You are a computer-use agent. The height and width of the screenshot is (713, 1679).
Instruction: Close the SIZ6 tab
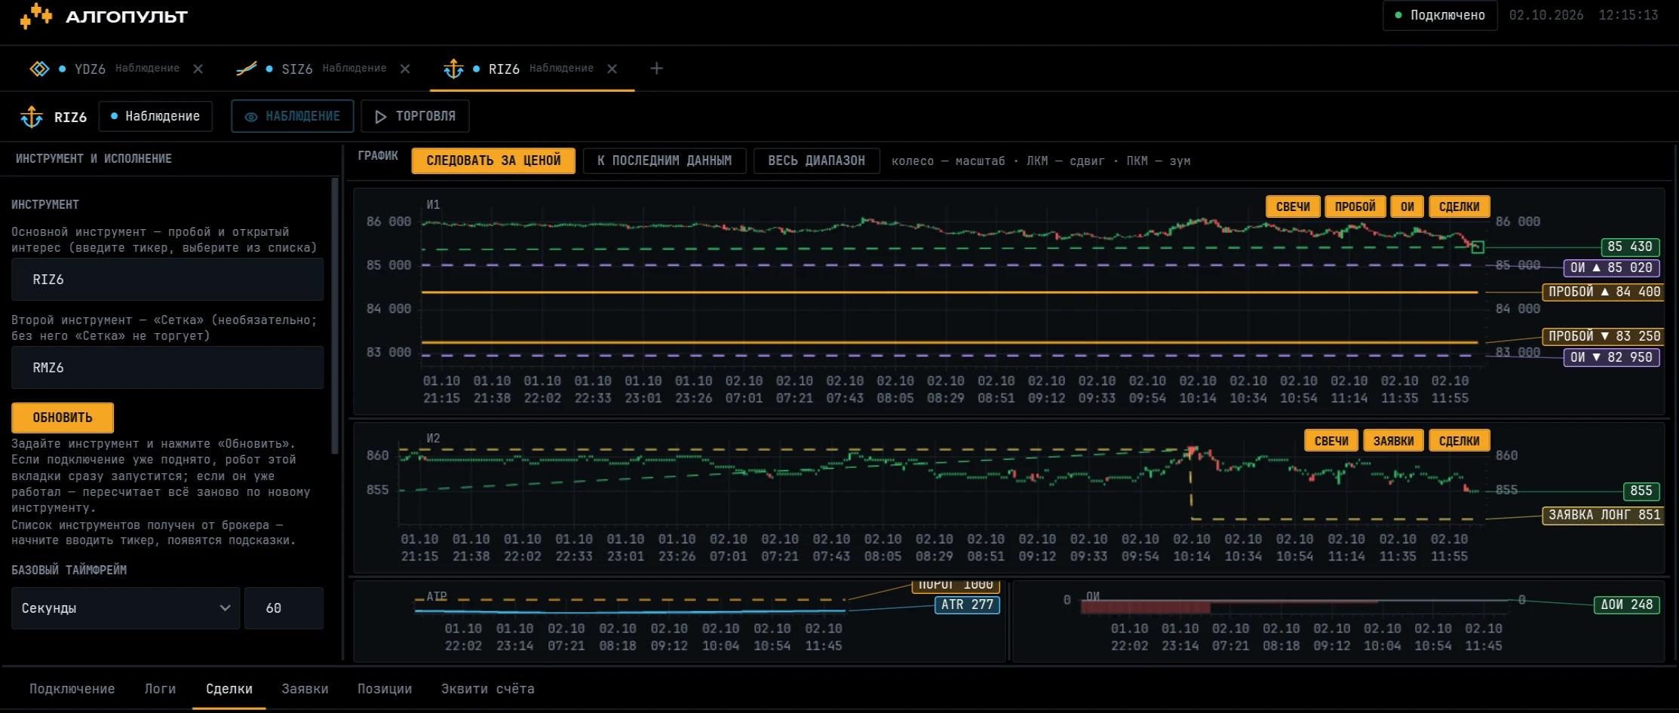click(405, 69)
